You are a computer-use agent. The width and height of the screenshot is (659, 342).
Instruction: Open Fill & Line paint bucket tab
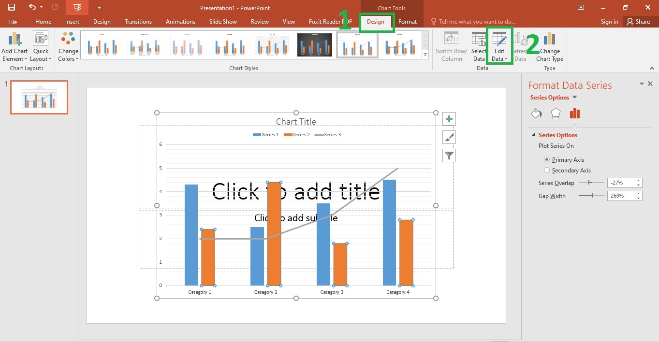click(x=536, y=114)
